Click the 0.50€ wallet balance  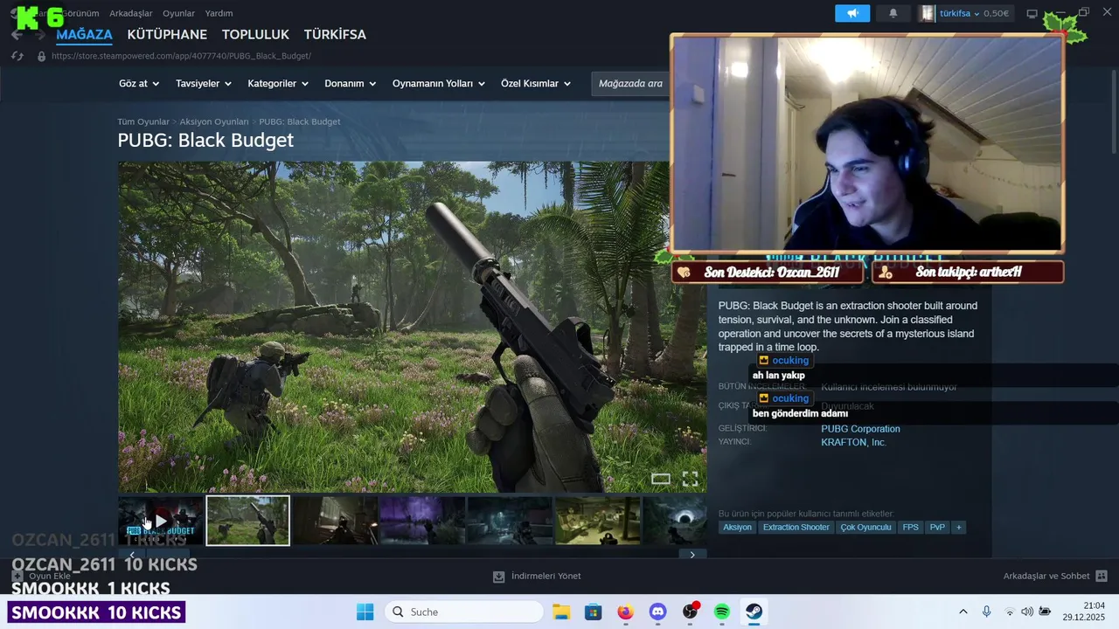[996, 13]
